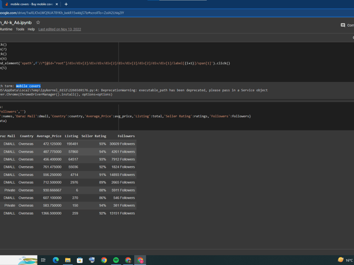Select the 472.125000 average price cell
This screenshot has height=265, width=354.
[52, 144]
